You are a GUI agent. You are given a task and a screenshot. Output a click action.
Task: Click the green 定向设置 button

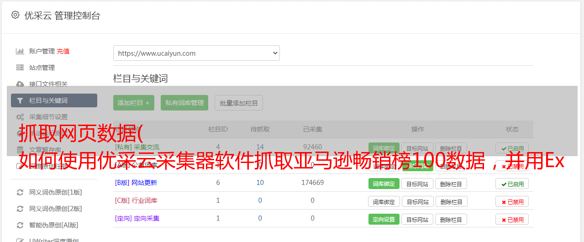(x=384, y=219)
